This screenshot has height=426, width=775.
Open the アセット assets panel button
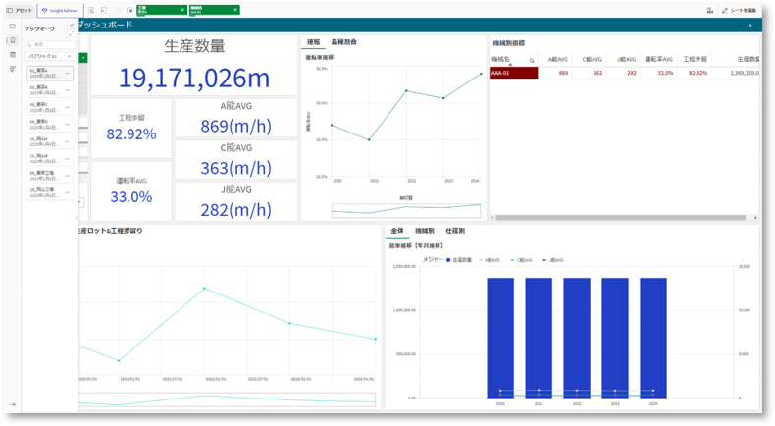20,11
